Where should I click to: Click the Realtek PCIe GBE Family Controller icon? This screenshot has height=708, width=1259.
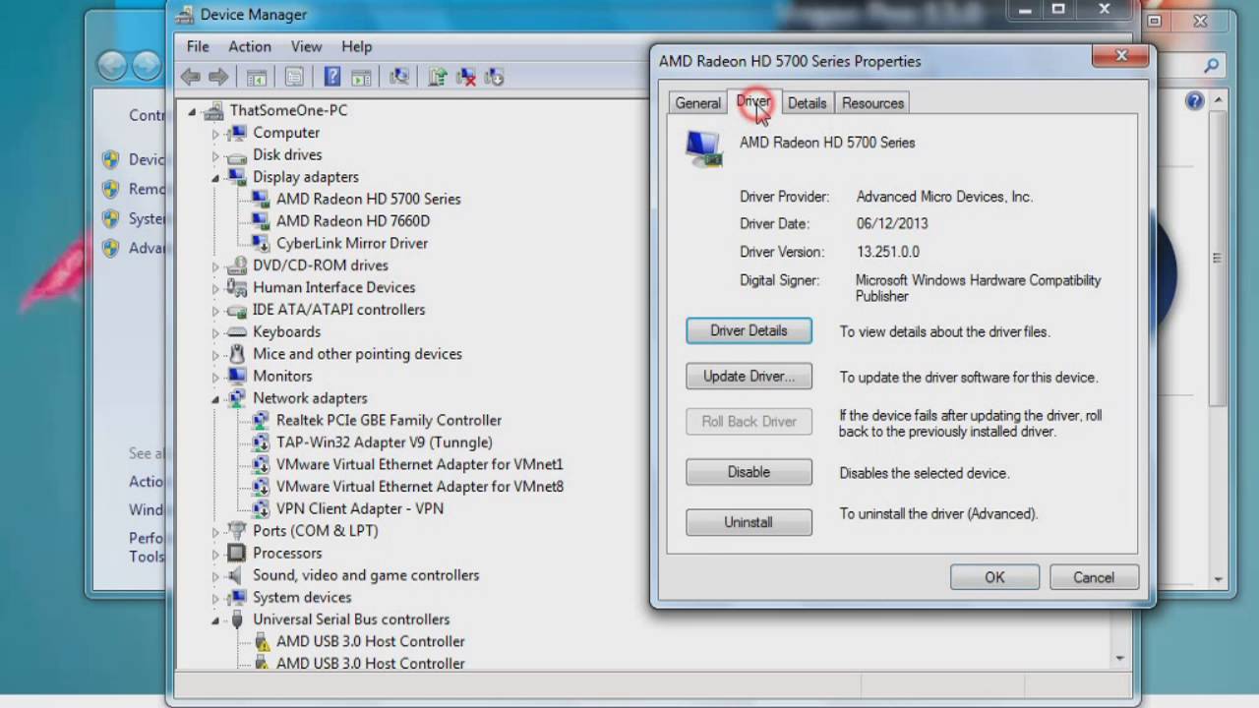coord(261,420)
